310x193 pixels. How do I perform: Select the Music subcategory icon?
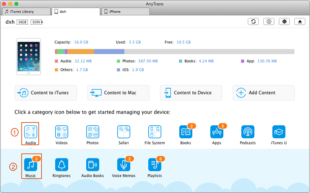pos(31,165)
